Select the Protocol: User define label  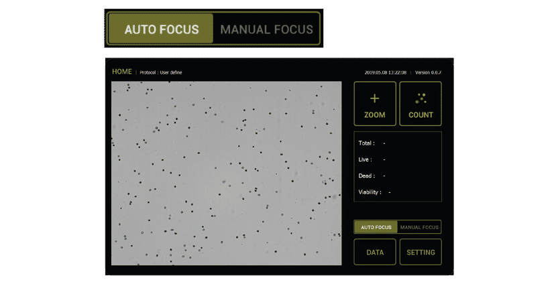[x=161, y=72]
